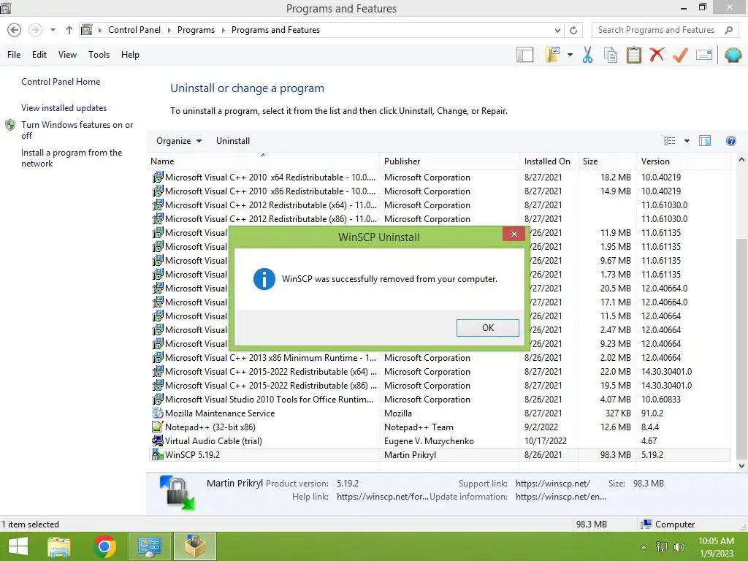The image size is (748, 561).
Task: Click OK in the WinSCP Uninstall dialog
Action: click(487, 328)
